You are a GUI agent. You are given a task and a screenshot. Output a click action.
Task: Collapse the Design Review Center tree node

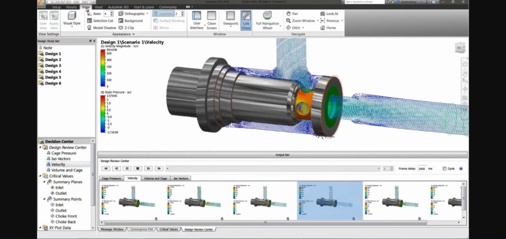[x=40, y=147]
